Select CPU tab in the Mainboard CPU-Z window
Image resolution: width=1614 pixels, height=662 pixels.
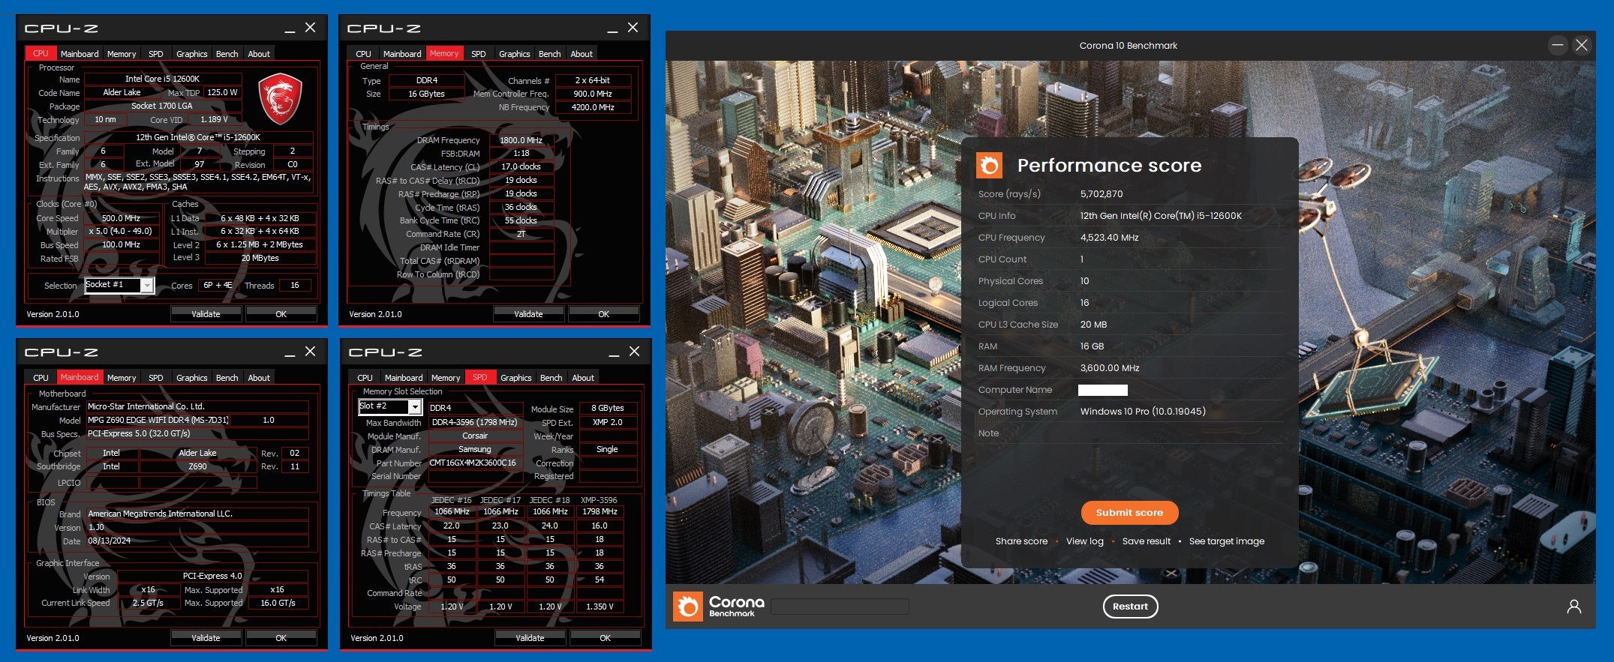(41, 378)
